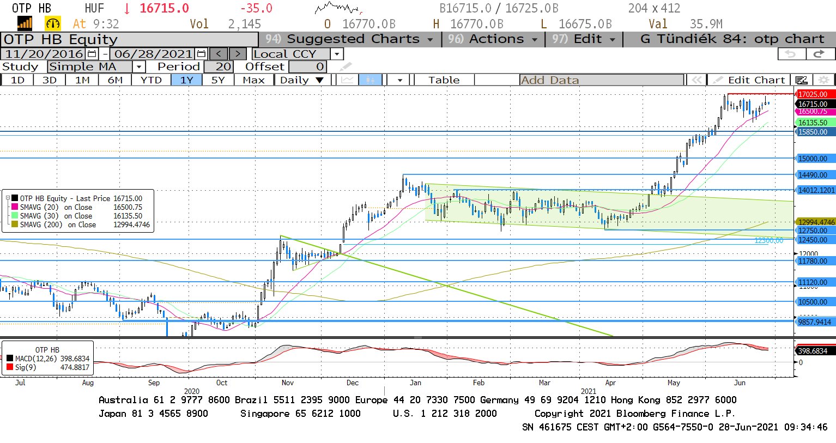This screenshot has width=836, height=443.
Task: Select the 6M time range tab
Action: (x=115, y=80)
